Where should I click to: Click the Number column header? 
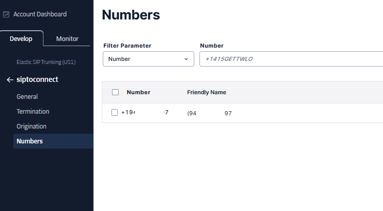point(139,92)
